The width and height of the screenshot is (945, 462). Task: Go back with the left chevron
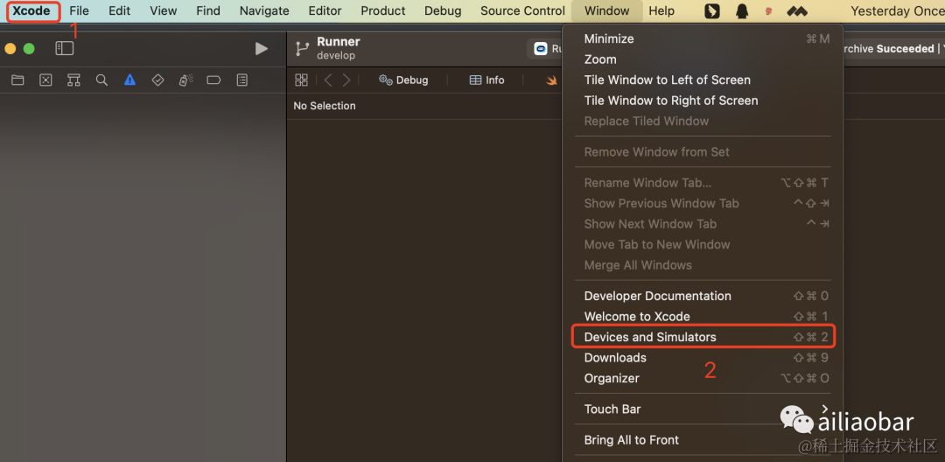pyautogui.click(x=328, y=80)
